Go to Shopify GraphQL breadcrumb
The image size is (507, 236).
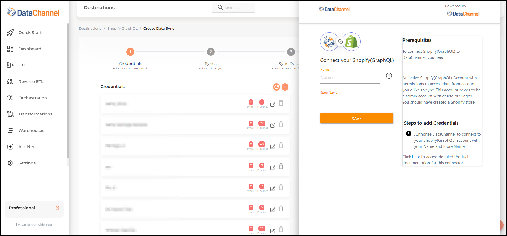(122, 29)
